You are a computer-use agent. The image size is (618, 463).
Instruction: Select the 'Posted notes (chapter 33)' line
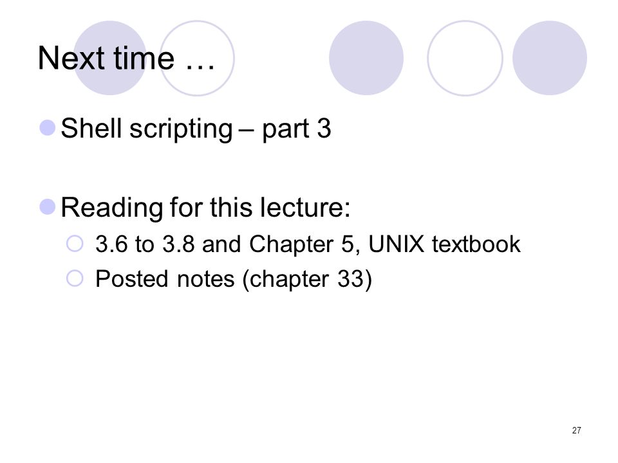234,280
